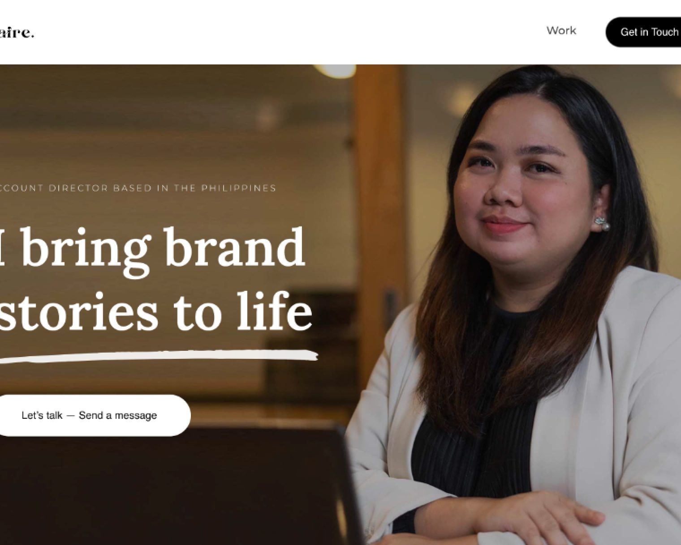Screen dimensions: 681x545
Task: Click the black Get in Touch button
Action: tap(644, 32)
